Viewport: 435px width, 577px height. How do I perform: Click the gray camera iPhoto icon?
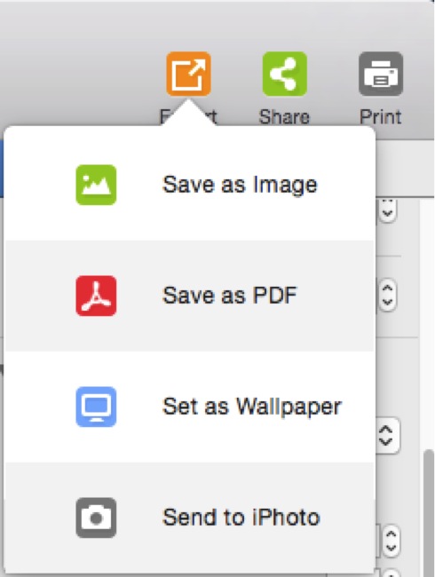coord(96,518)
